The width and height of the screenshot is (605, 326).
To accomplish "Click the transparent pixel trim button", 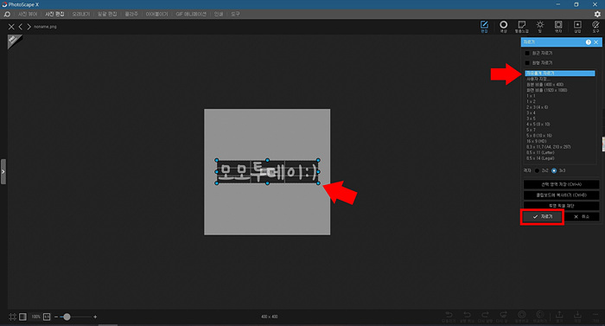I will [561, 206].
